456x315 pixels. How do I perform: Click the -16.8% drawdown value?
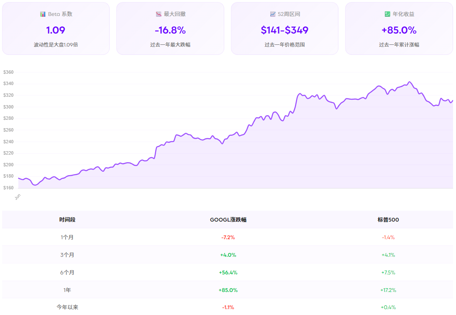point(170,30)
